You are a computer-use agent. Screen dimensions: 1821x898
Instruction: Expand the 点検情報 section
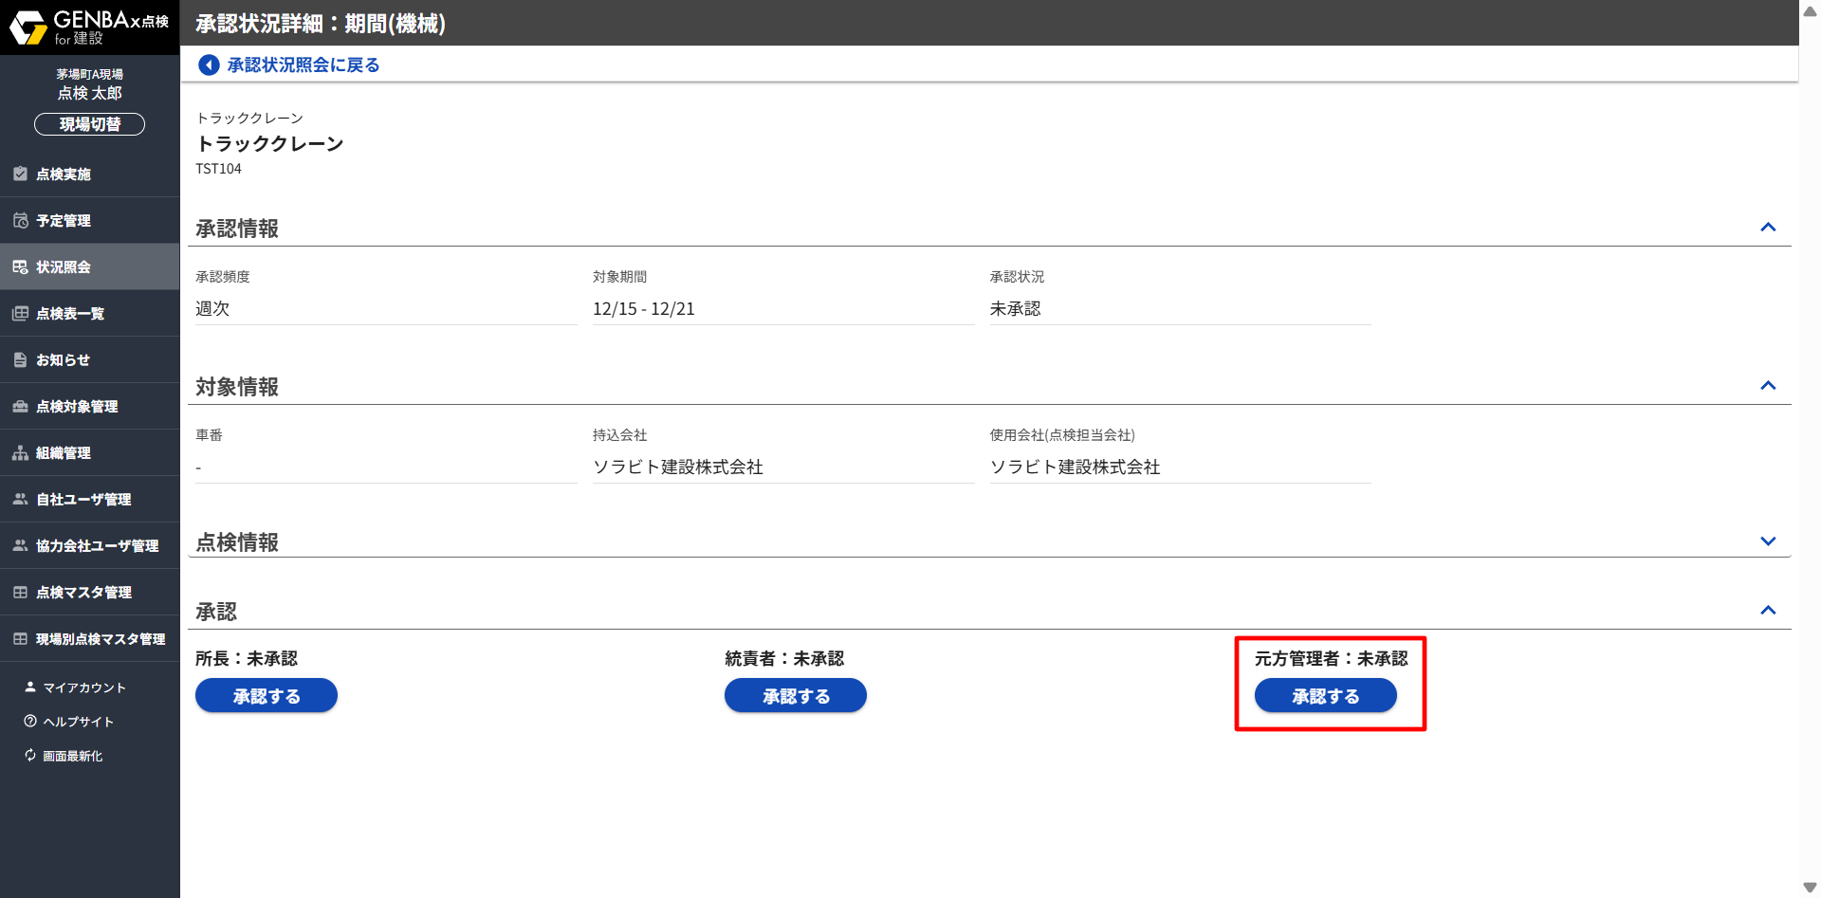click(1767, 541)
